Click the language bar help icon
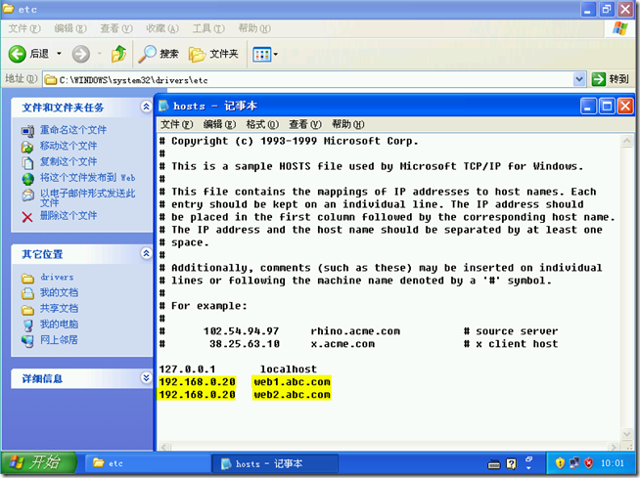 pos(511,463)
